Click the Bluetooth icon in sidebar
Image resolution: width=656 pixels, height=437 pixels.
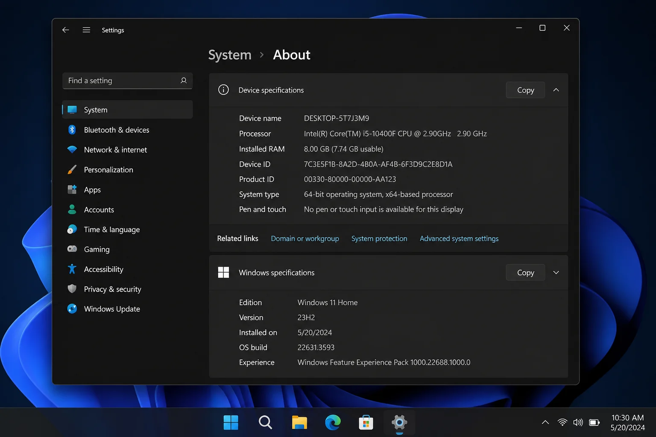[72, 130]
